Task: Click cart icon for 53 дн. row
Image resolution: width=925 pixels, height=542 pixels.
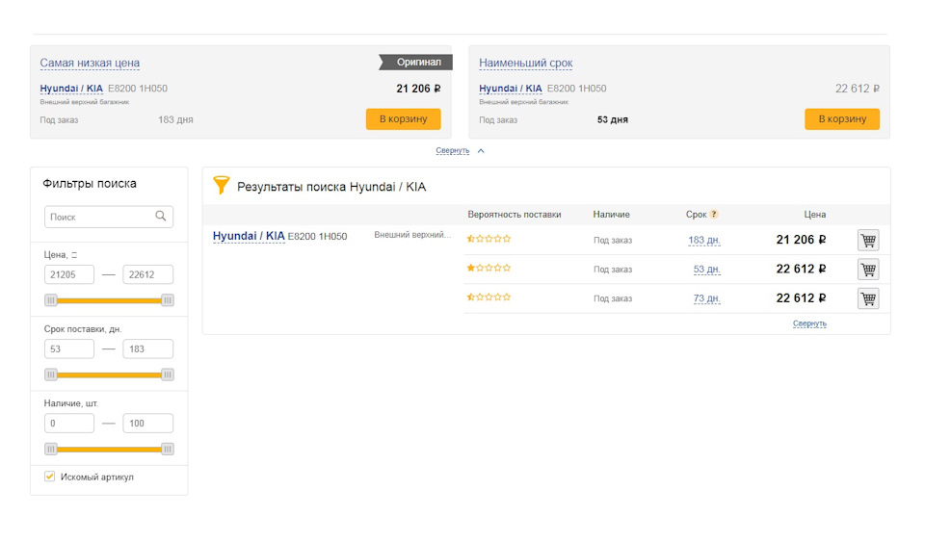Action: coord(868,270)
